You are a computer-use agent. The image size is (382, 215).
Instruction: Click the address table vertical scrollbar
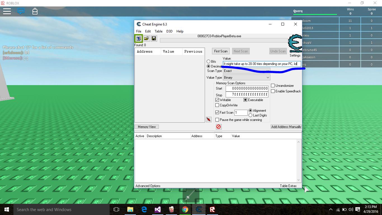(299, 161)
